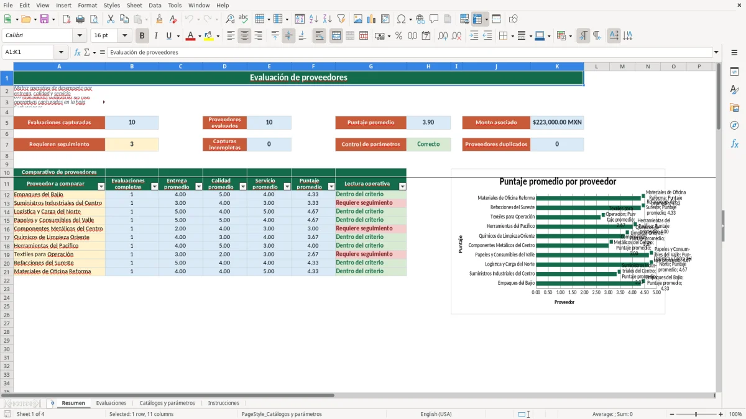Cut the selected cells
This screenshot has height=419, width=746.
[x=110, y=19]
